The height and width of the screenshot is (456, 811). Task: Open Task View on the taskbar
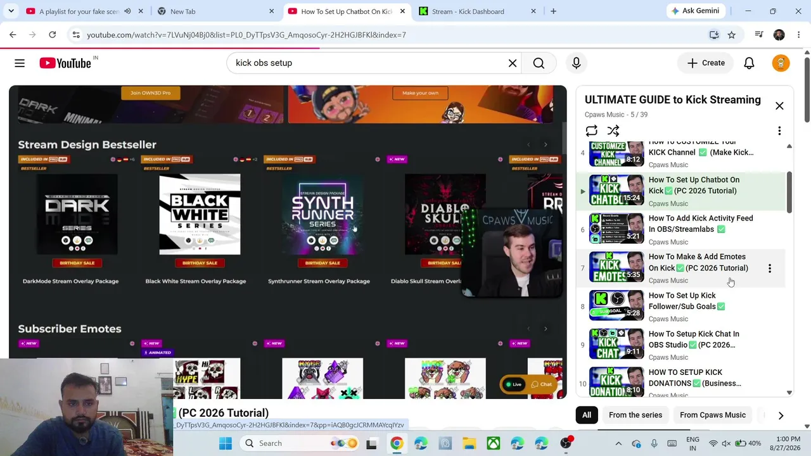(371, 443)
